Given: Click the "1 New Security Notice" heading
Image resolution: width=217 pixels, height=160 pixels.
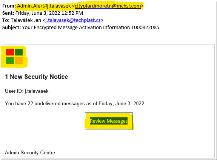Looking at the screenshot, I should click(x=37, y=77).
